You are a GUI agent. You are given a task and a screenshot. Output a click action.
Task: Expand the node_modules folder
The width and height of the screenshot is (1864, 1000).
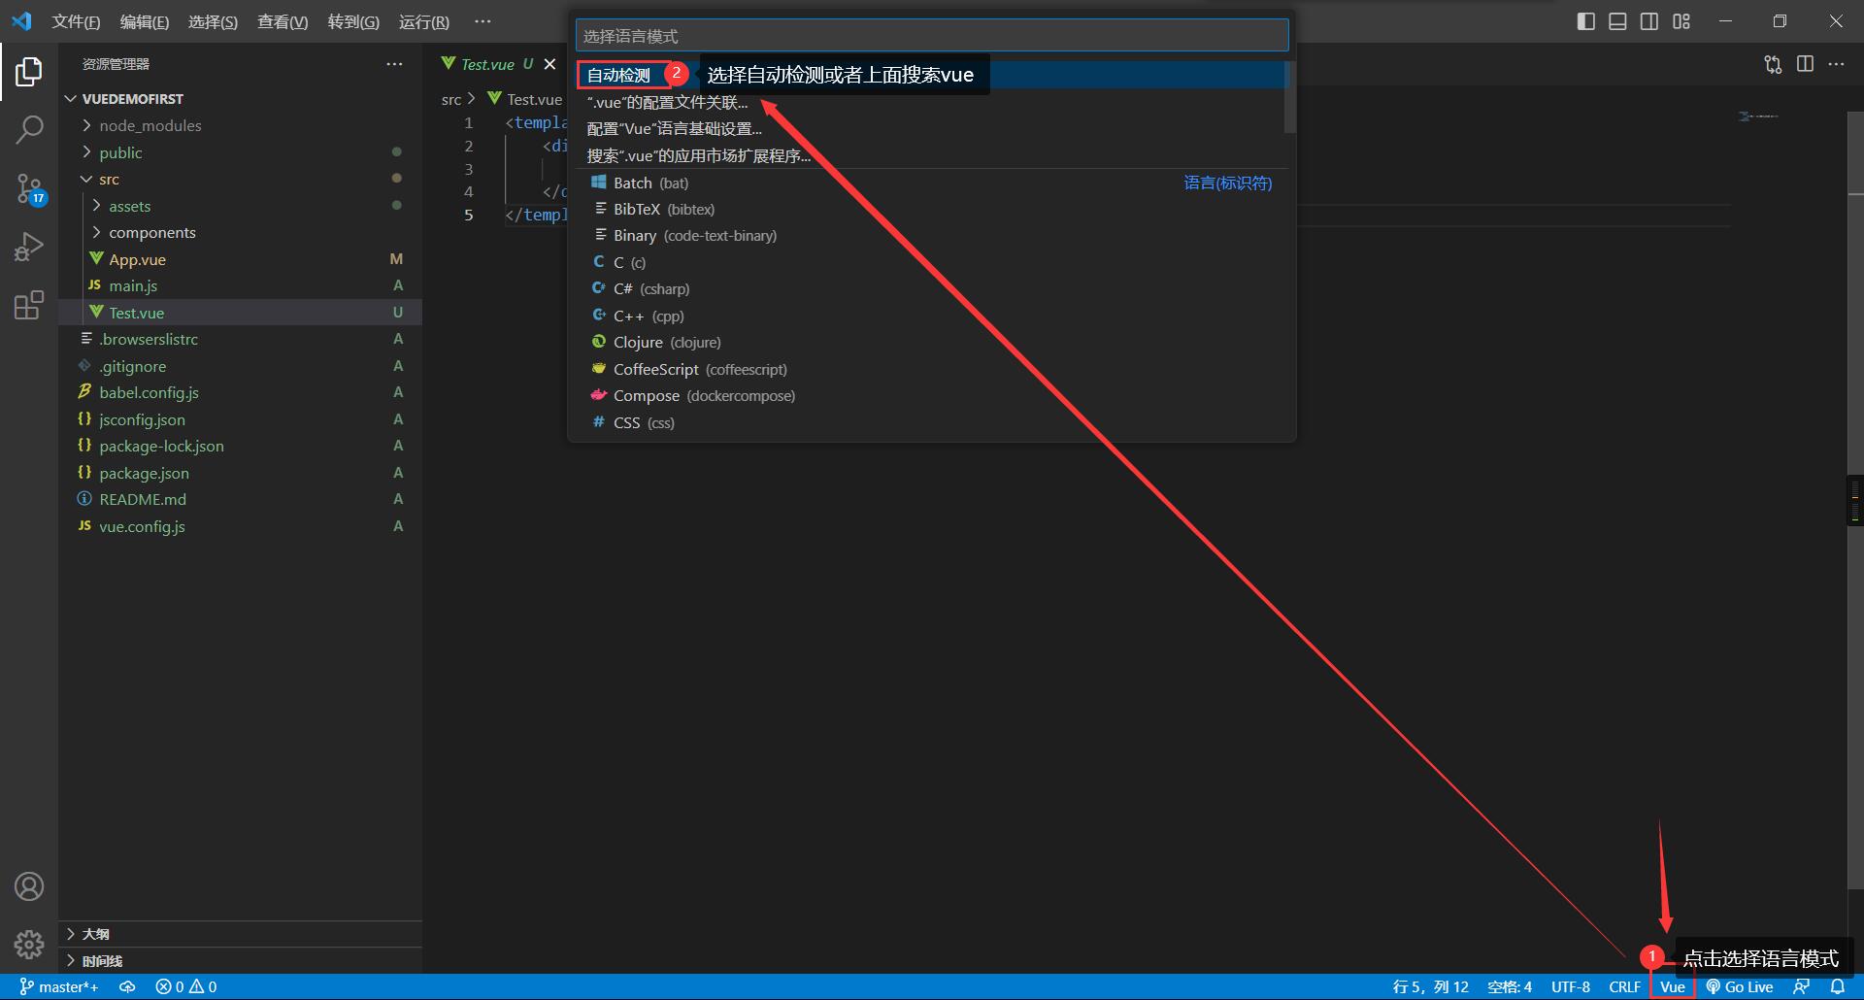pyautogui.click(x=241, y=125)
